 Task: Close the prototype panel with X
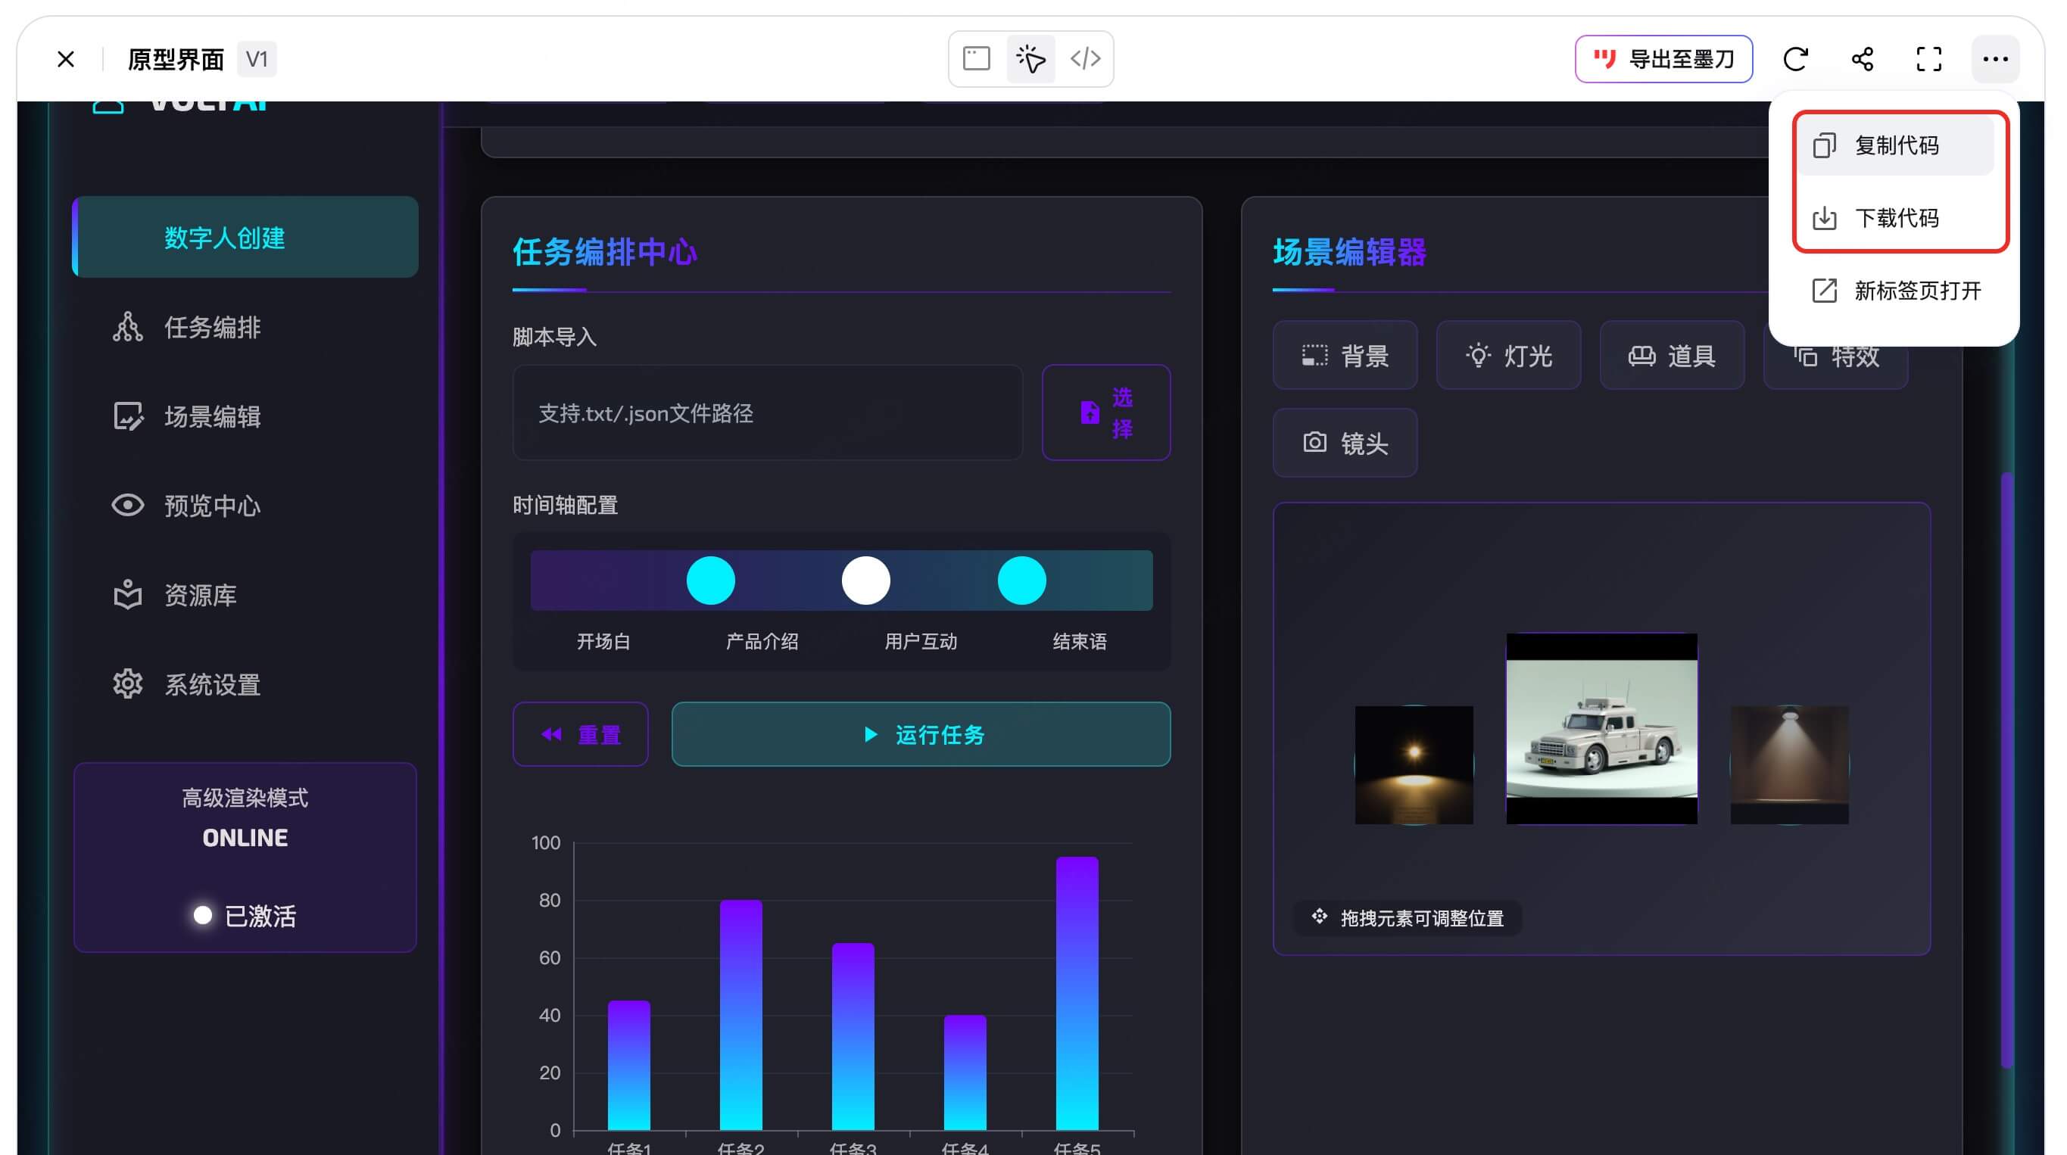[x=66, y=58]
